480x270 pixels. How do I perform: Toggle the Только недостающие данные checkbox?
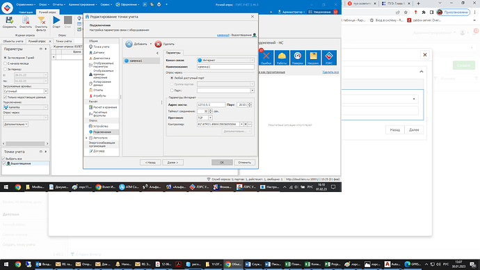pyautogui.click(x=5, y=97)
